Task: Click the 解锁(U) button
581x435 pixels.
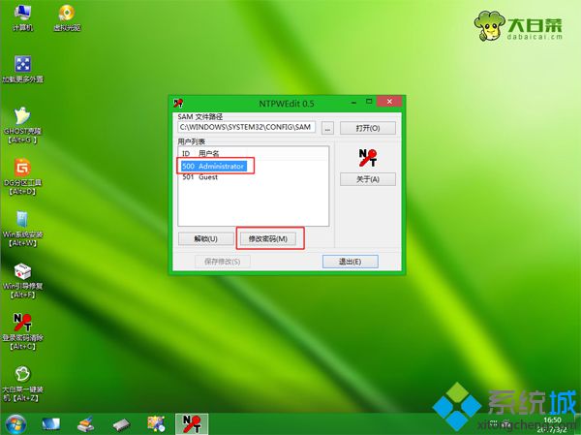Action: click(x=205, y=238)
